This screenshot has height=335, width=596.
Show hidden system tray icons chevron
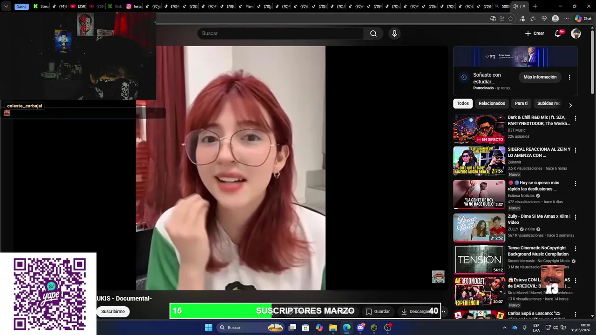click(x=504, y=328)
